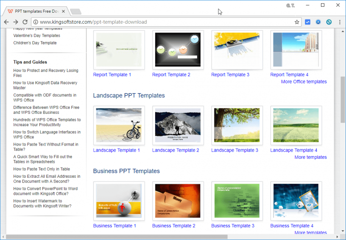
Task: Click the address bar URL field
Action: pos(167,22)
